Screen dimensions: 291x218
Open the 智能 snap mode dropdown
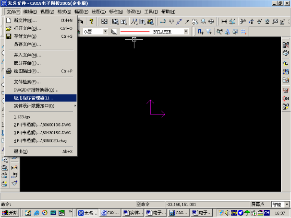click(286, 204)
